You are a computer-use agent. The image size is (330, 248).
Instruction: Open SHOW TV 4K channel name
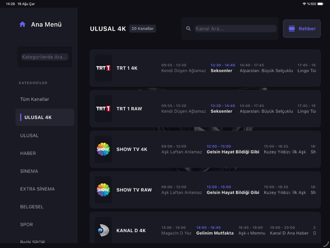132,149
